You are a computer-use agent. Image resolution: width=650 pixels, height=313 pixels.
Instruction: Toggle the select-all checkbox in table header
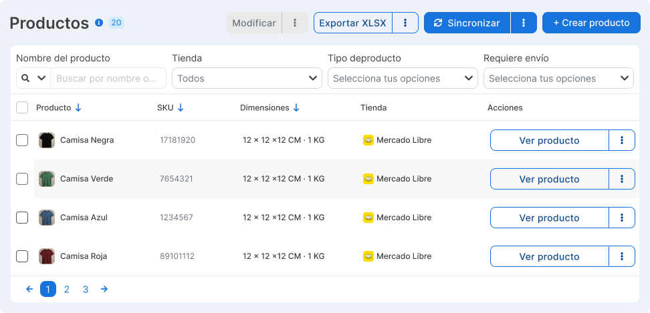coord(22,107)
